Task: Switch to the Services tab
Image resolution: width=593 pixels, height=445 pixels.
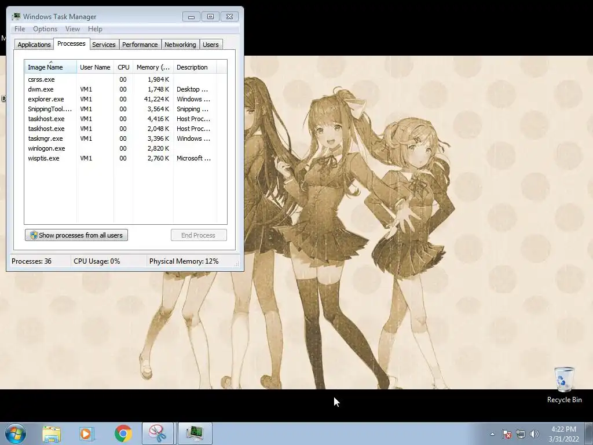Action: point(104,44)
